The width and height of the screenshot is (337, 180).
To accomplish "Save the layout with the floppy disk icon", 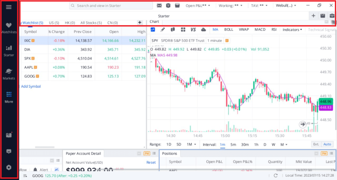I will pyautogui.click(x=323, y=16).
